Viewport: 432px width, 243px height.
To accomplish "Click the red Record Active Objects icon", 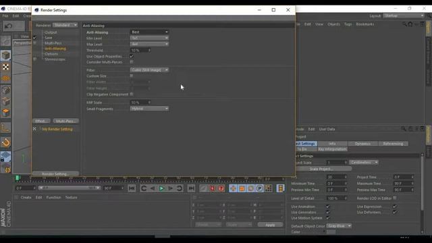I will [213, 188].
